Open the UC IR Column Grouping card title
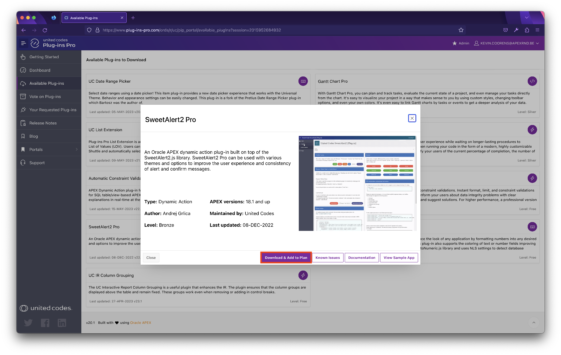This screenshot has height=355, width=561. coord(111,275)
